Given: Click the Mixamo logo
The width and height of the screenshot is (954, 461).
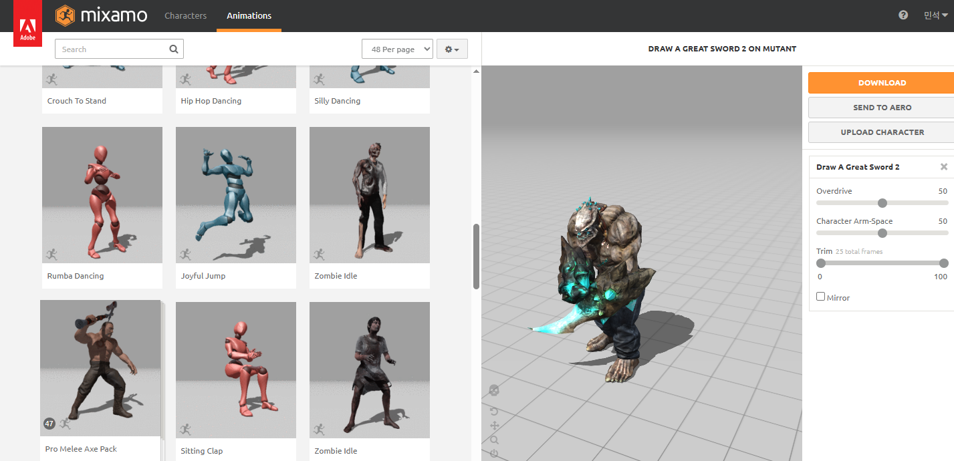Looking at the screenshot, I should click(x=102, y=15).
